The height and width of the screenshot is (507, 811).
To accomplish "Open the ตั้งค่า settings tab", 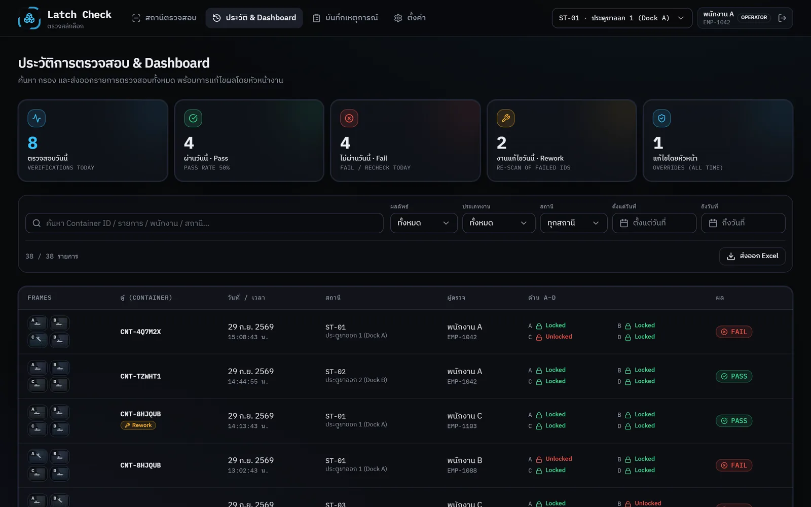I will 410,18.
